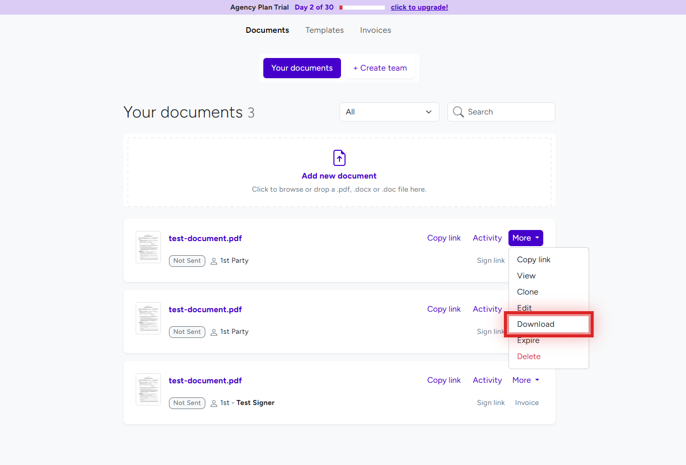This screenshot has height=465, width=686.
Task: Choose Clone in the open menu
Action: pos(527,292)
